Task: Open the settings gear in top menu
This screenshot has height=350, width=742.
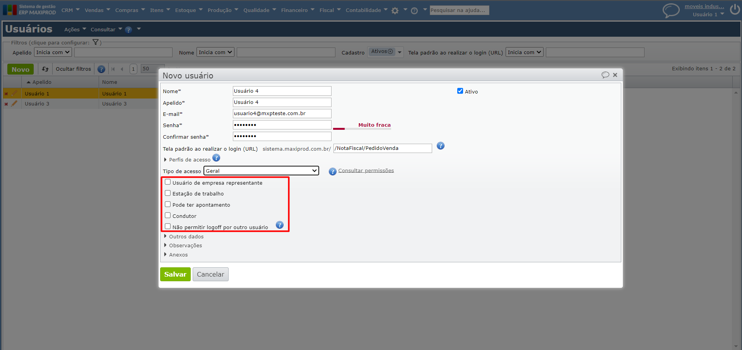Action: pos(395,11)
